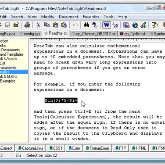
Task: Switch to the egEx.pas tab
Action: click(8, 34)
